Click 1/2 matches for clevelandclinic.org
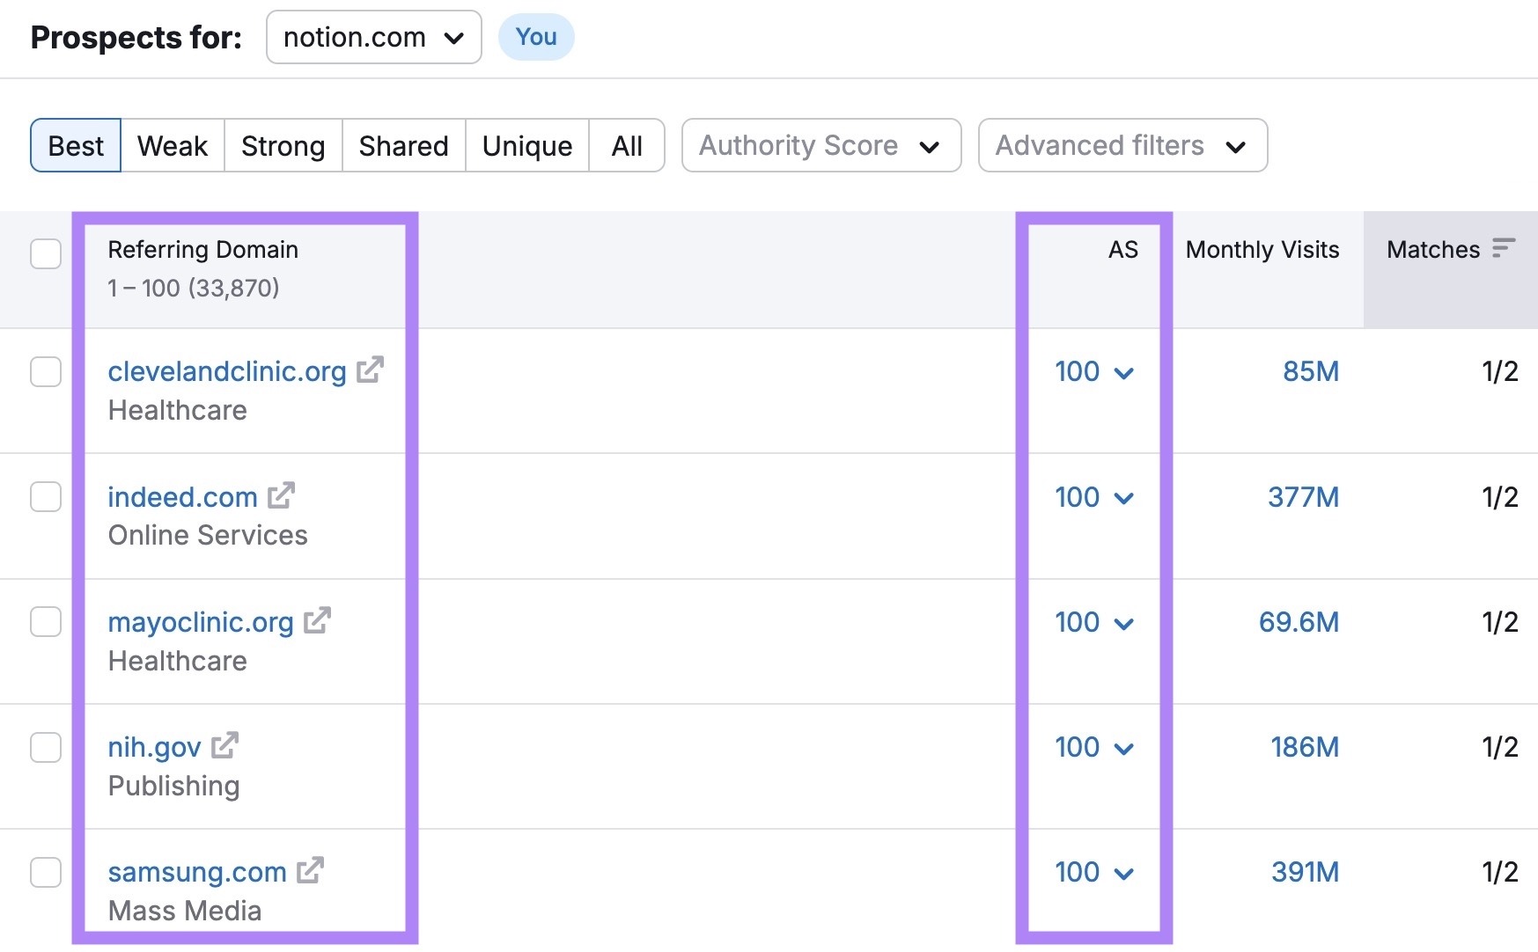The height and width of the screenshot is (952, 1538). [x=1499, y=371]
